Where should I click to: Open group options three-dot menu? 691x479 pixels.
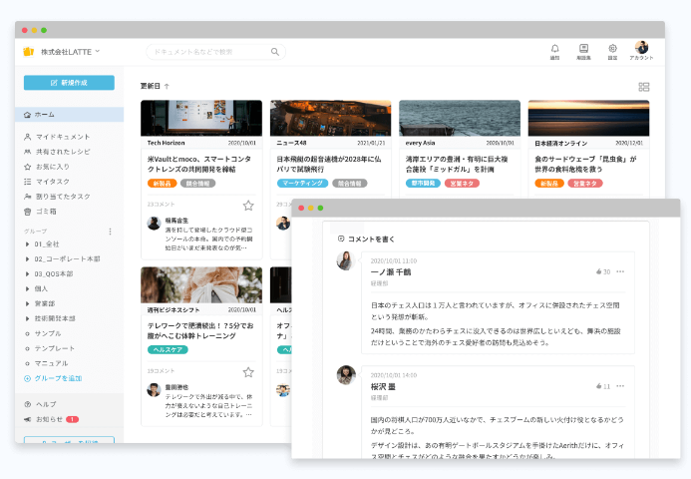click(110, 232)
